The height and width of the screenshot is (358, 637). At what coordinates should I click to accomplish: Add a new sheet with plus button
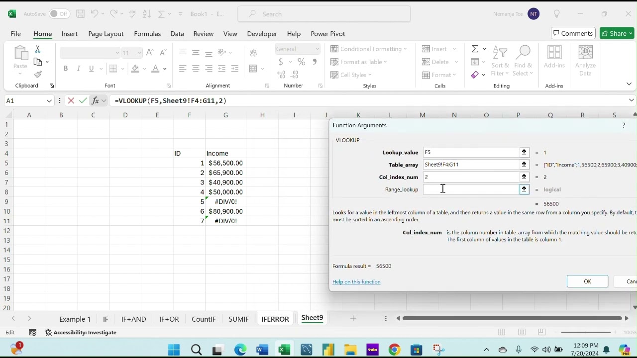tap(353, 318)
